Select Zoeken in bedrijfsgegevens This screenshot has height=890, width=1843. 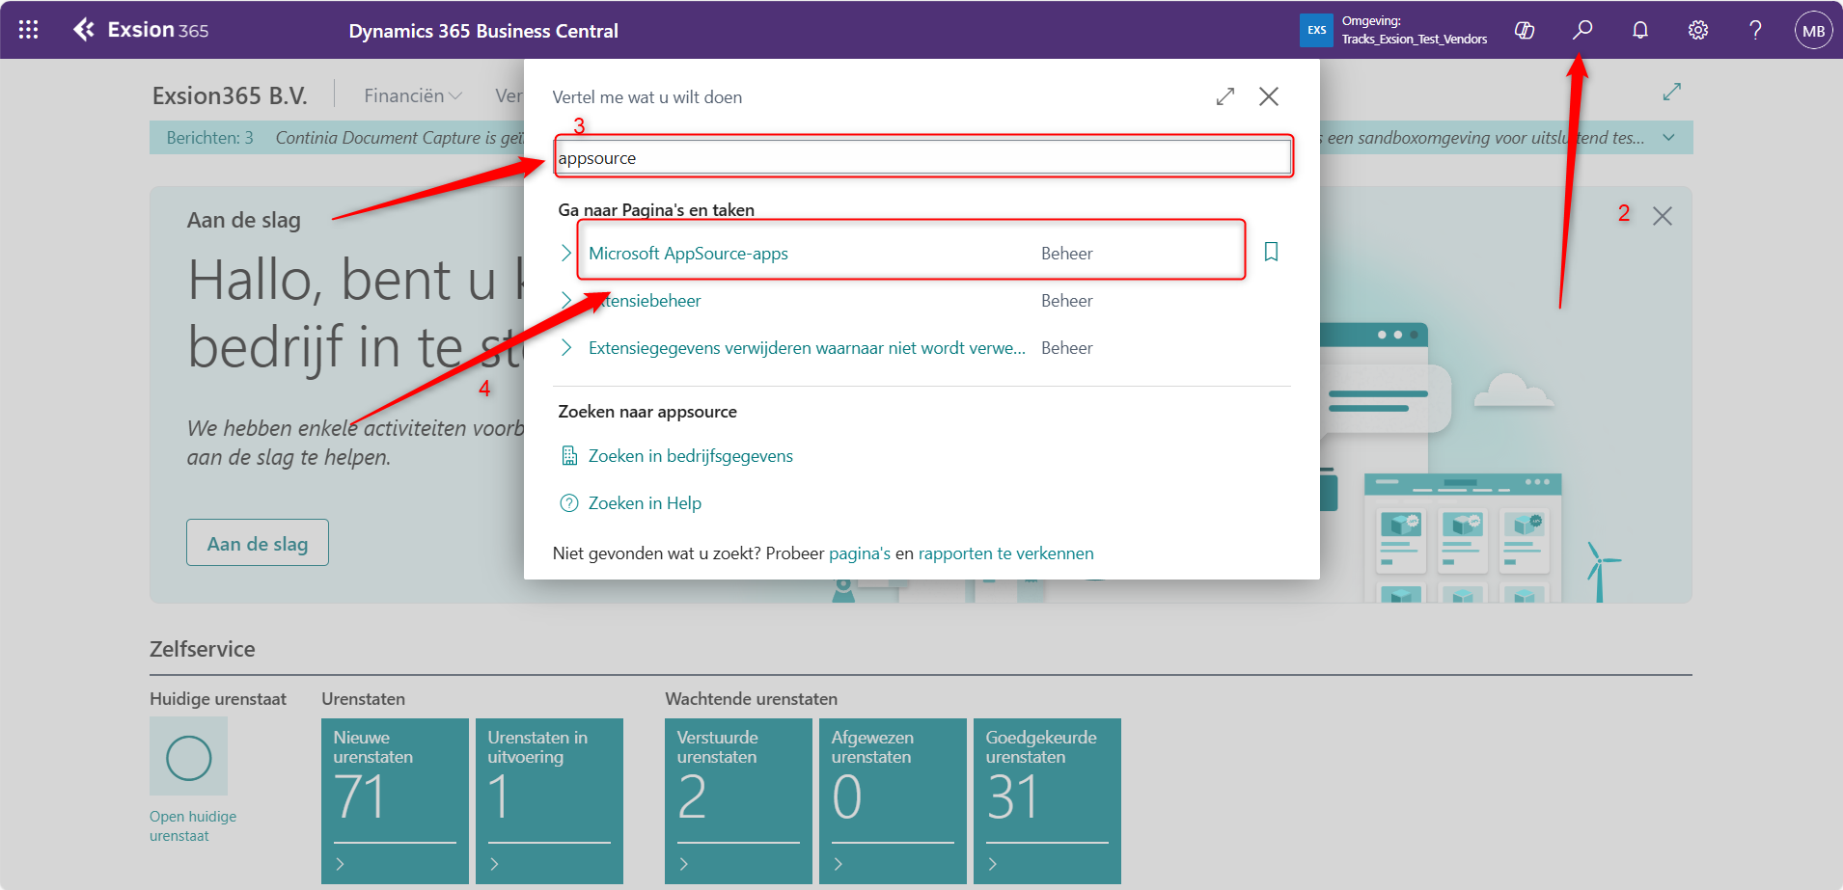point(691,456)
